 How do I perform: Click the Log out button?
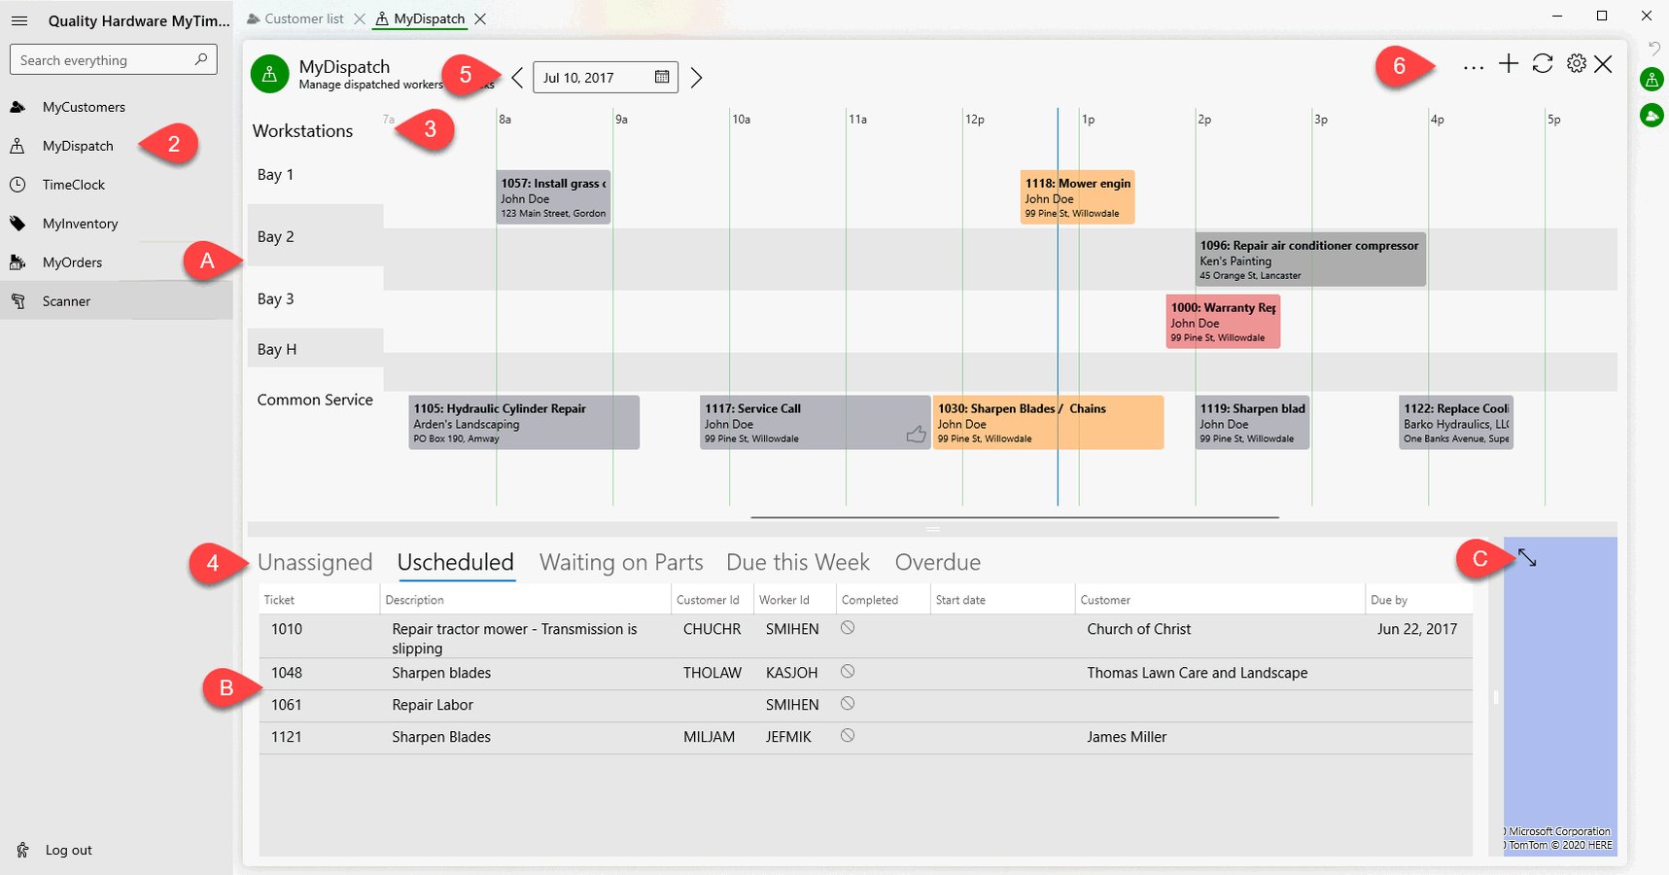[67, 849]
